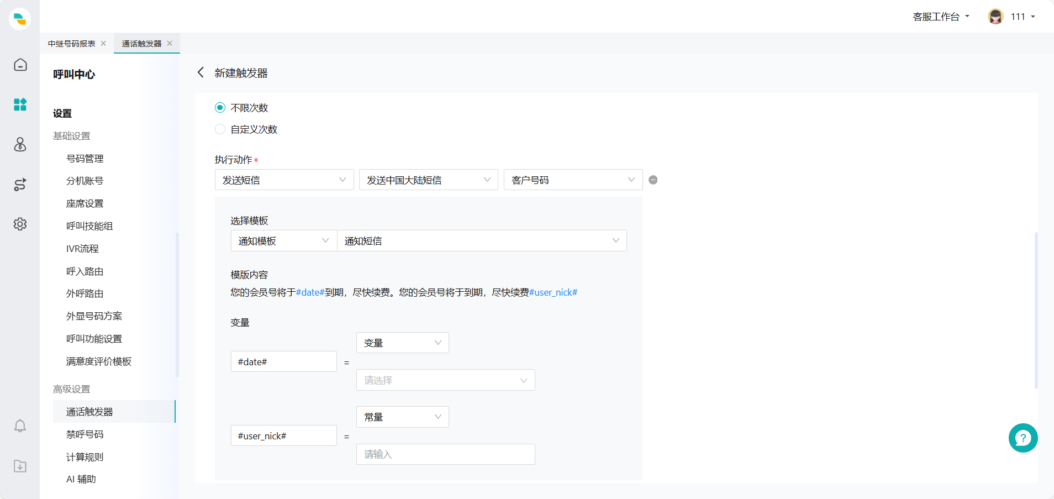
Task: Expand the 发送中国大陆短信 dropdown
Action: (x=428, y=180)
